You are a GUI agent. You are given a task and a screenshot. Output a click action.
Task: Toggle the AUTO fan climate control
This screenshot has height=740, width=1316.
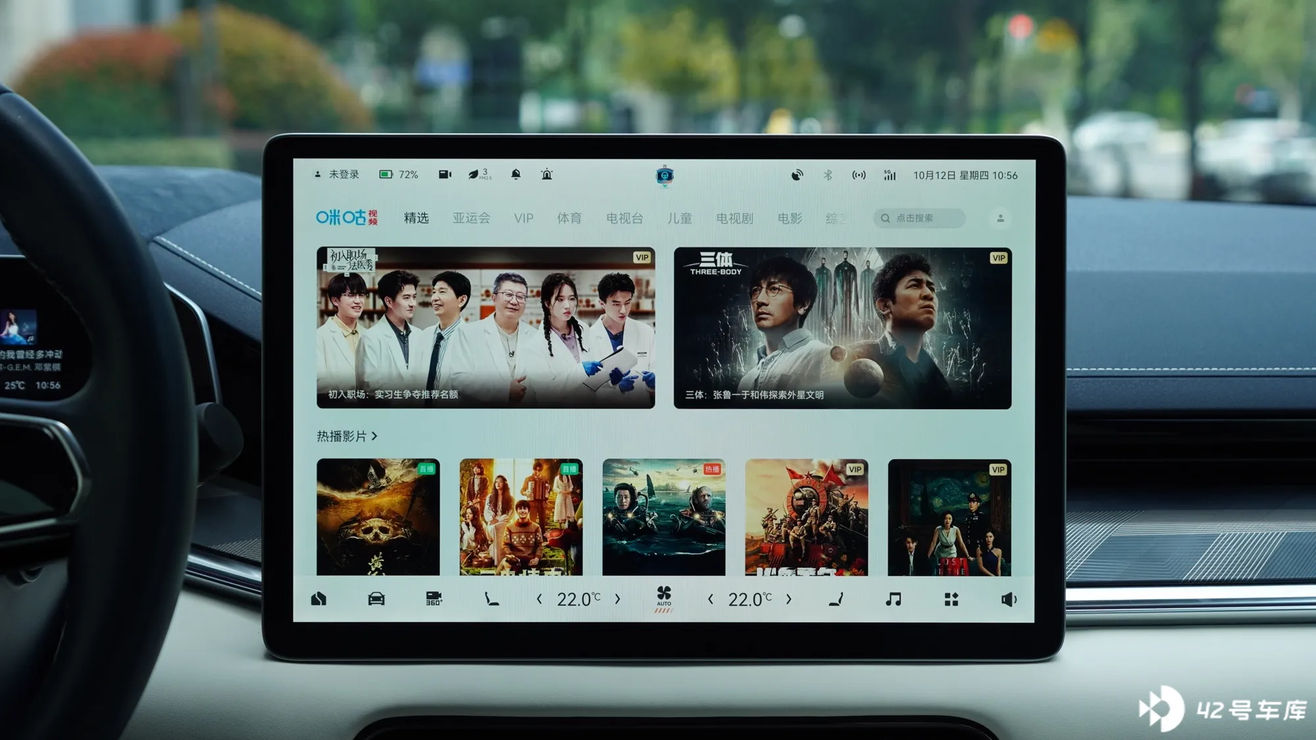(x=664, y=599)
